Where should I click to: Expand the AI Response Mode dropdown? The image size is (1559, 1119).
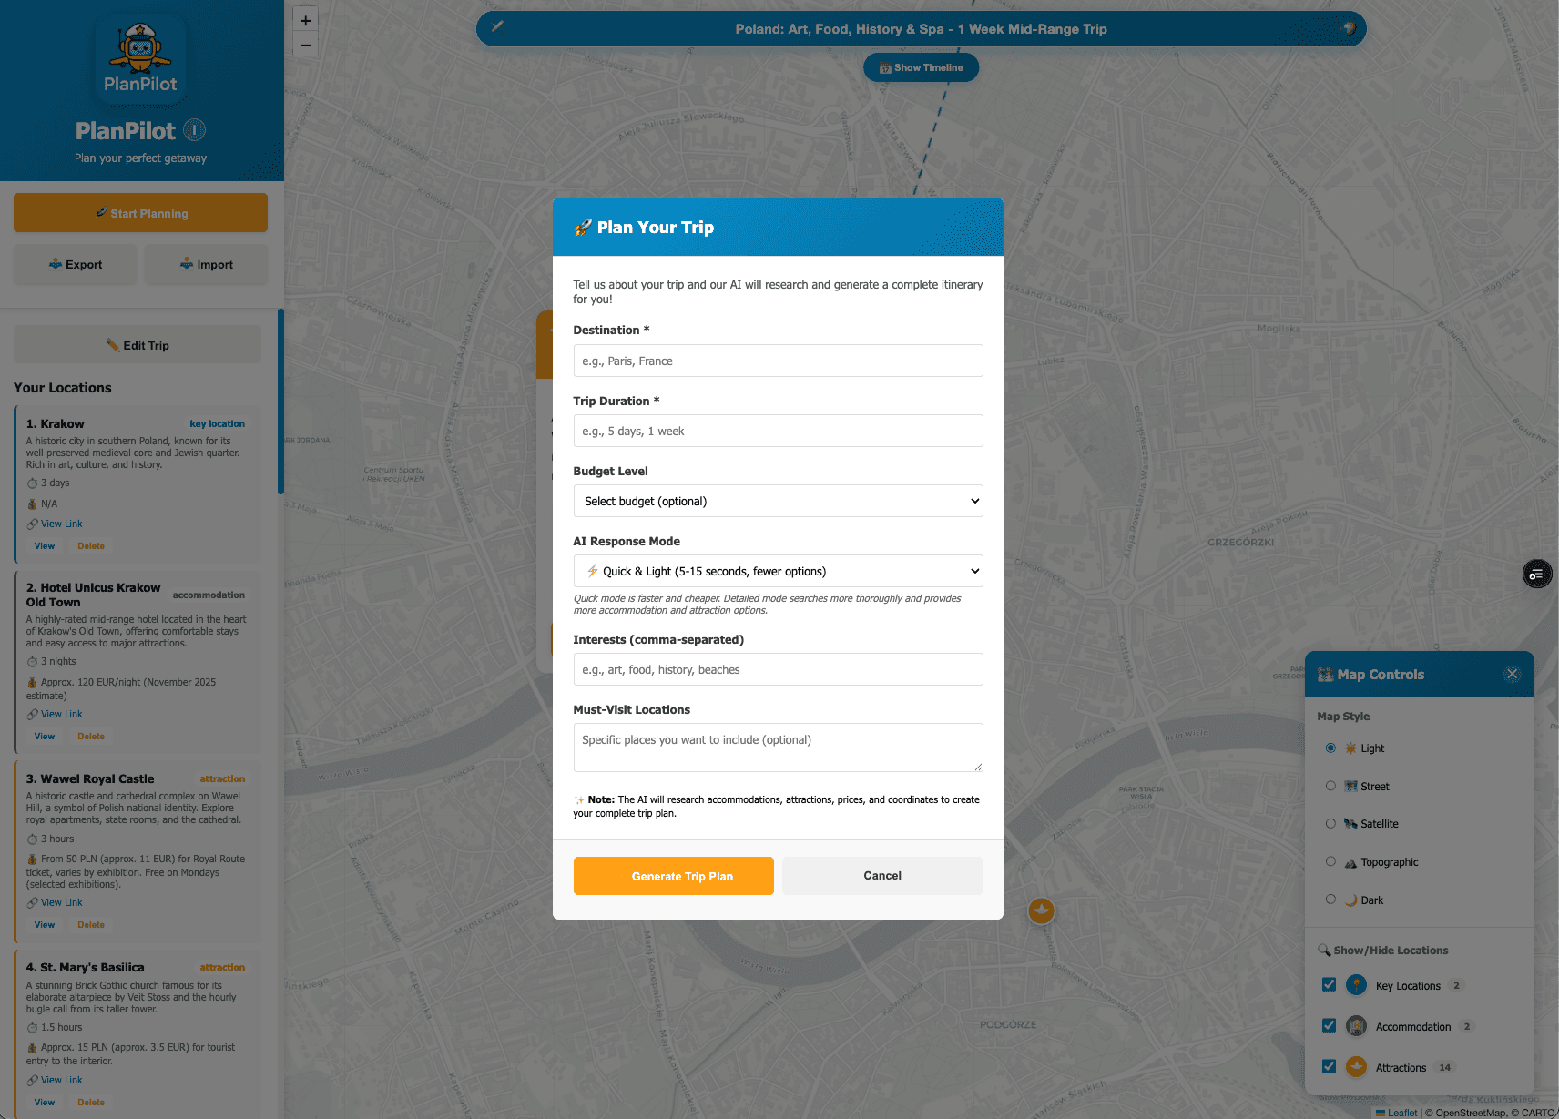[778, 571]
